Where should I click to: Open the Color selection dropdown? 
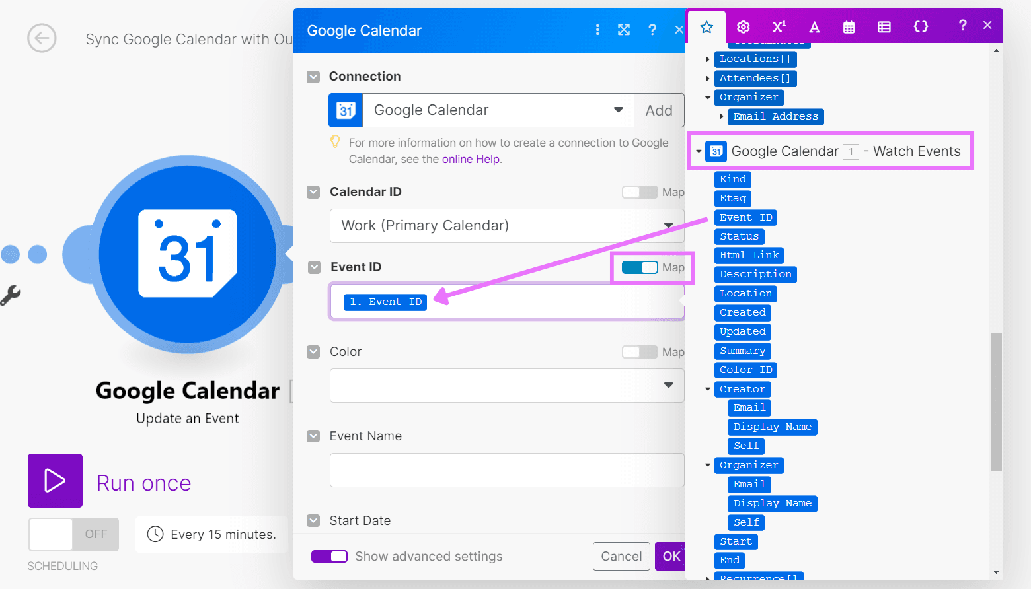click(x=668, y=386)
